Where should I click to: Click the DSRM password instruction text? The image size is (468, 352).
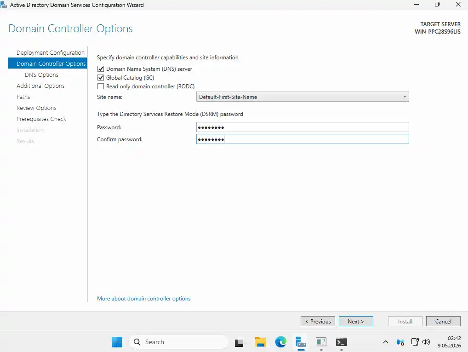pos(170,114)
